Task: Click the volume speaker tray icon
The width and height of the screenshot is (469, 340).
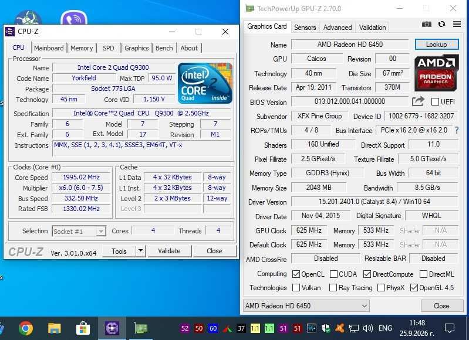Action: 368,329
